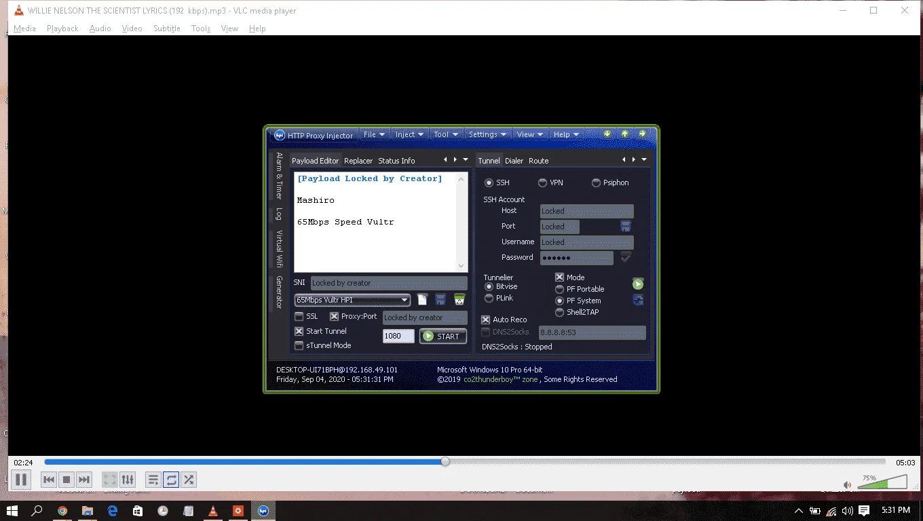Image resolution: width=923 pixels, height=521 pixels.
Task: Show the VLC playlist
Action: click(x=153, y=480)
